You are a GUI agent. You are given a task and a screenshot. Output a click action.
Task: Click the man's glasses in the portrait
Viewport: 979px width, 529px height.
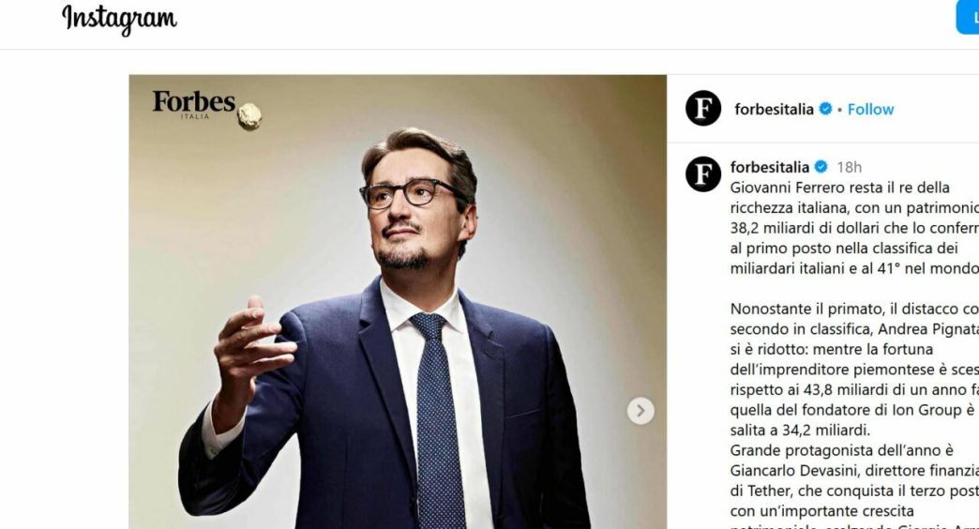[x=412, y=193]
